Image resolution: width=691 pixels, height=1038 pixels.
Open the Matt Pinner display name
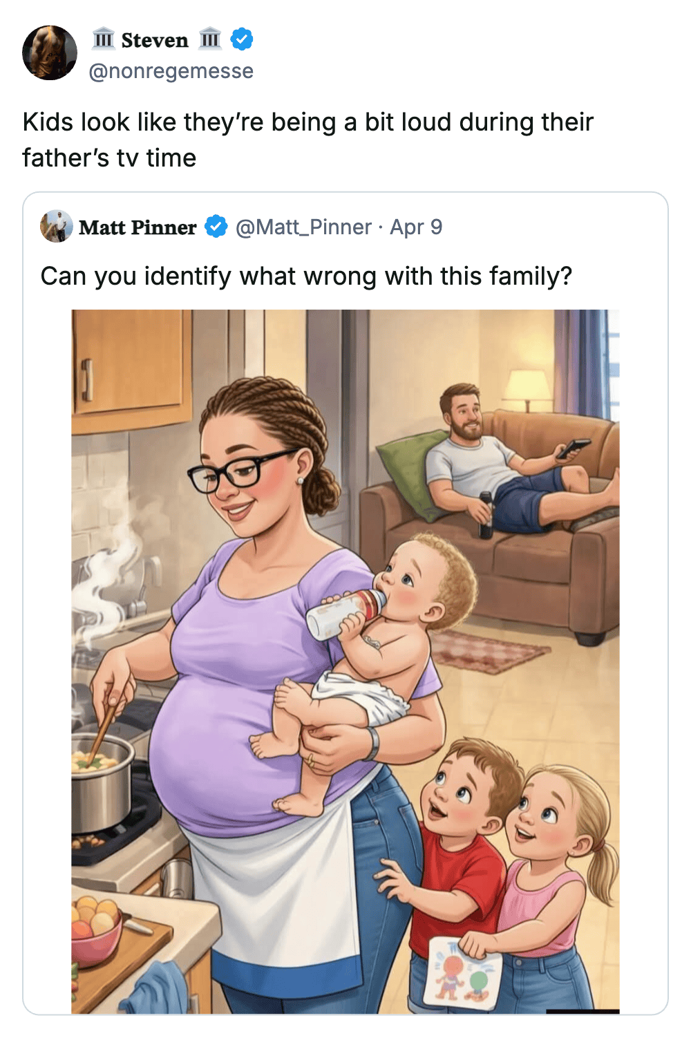tap(138, 227)
